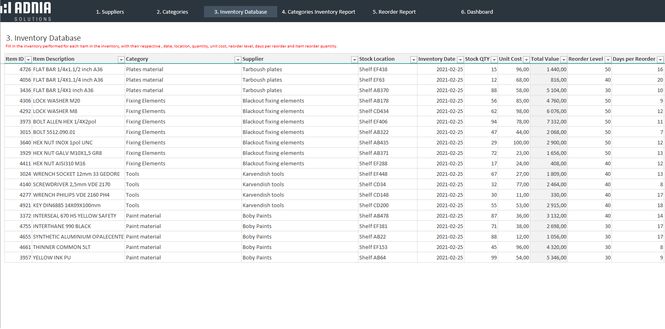The width and height of the screenshot is (665, 329).
Task: Open the Total Value filter dropdown
Action: coord(564,60)
